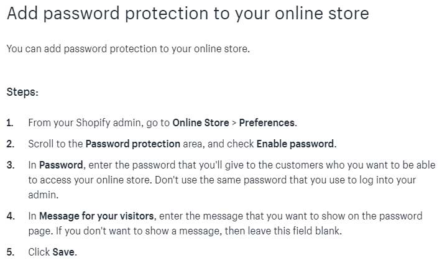Click the bold "Password protection" text
This screenshot has width=442, height=263.
click(x=132, y=144)
